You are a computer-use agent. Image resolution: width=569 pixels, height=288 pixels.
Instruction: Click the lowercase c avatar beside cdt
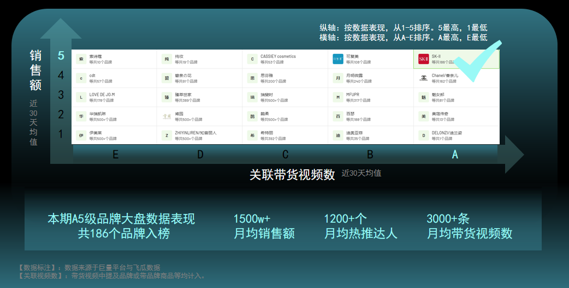[81, 78]
